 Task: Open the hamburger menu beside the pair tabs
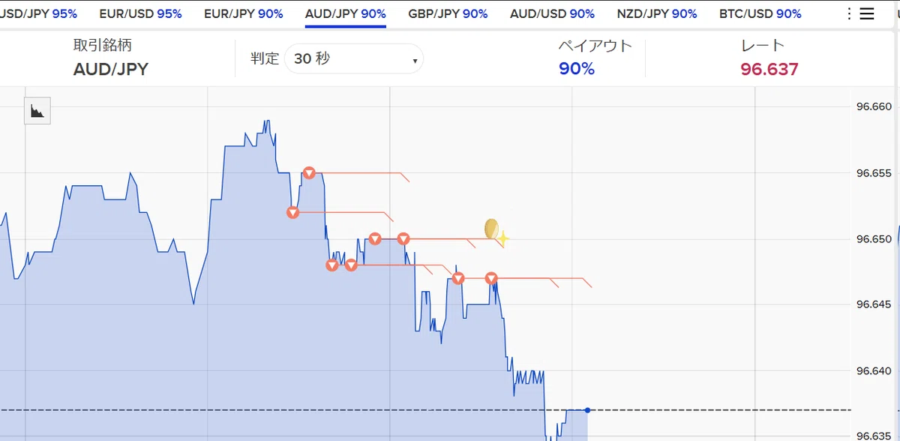click(x=867, y=13)
